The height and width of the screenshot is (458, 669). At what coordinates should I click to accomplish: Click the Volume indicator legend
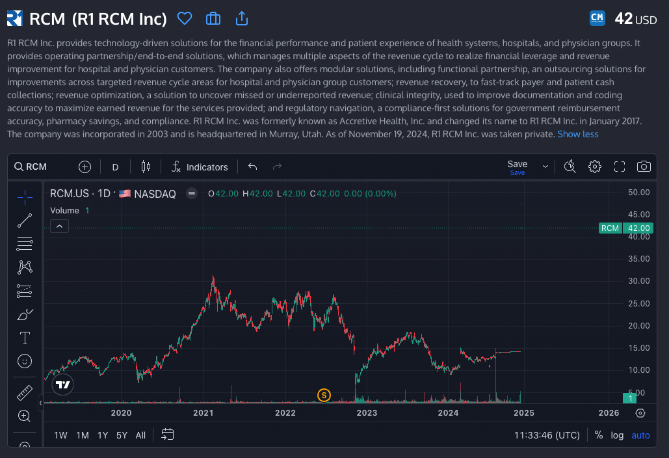(64, 210)
